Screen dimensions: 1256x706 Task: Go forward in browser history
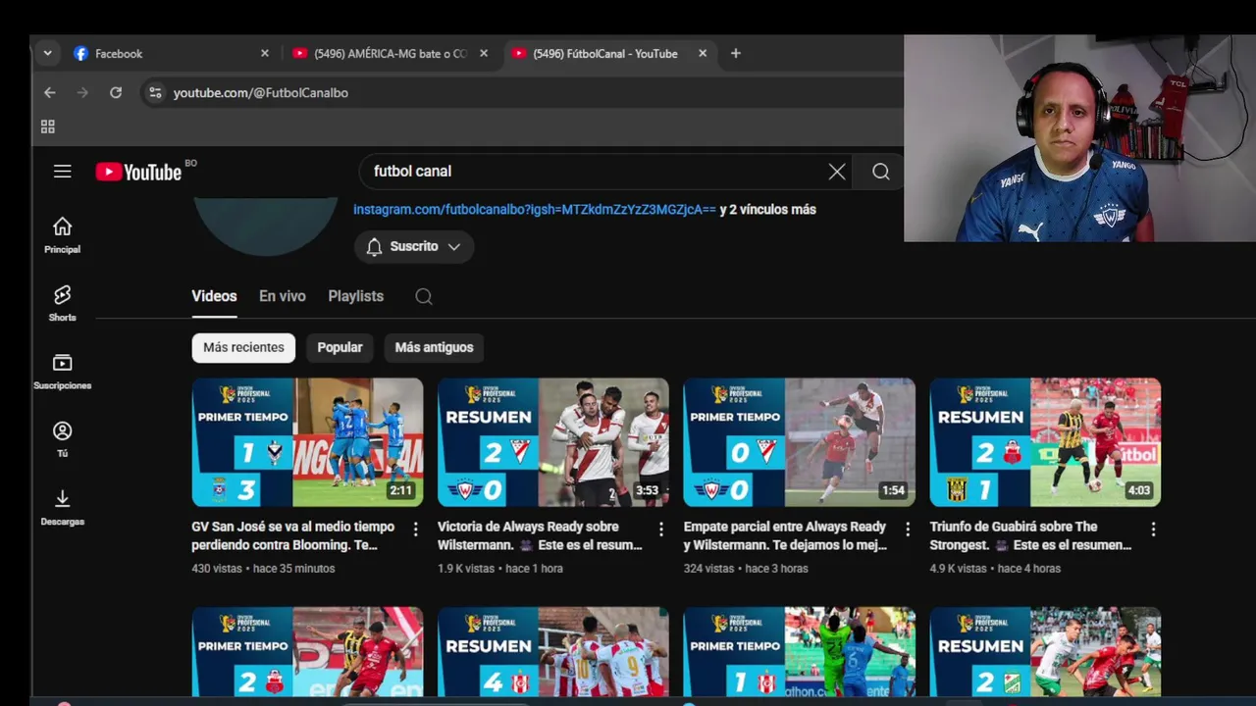tap(82, 92)
